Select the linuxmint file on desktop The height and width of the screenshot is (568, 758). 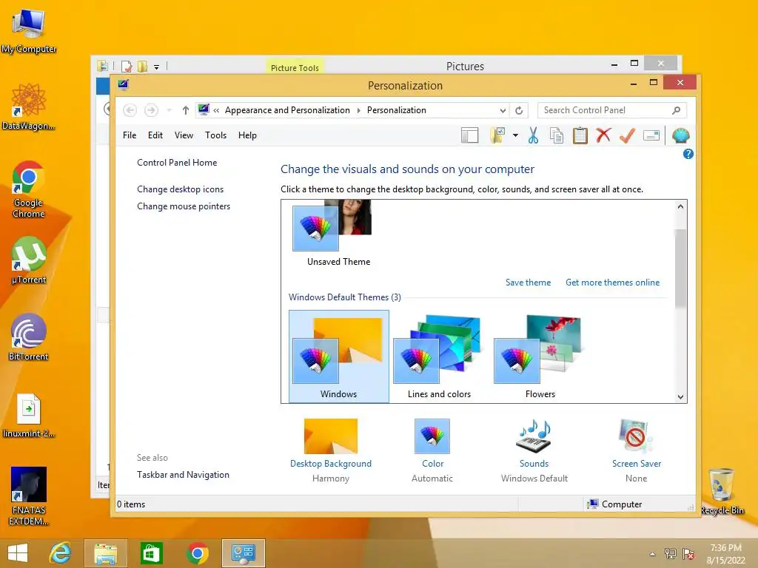coord(29,416)
